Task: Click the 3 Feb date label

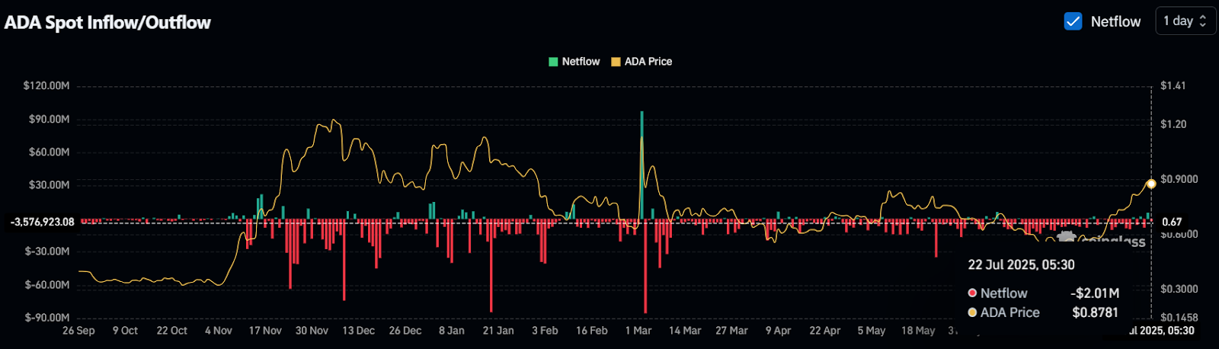Action: [545, 331]
